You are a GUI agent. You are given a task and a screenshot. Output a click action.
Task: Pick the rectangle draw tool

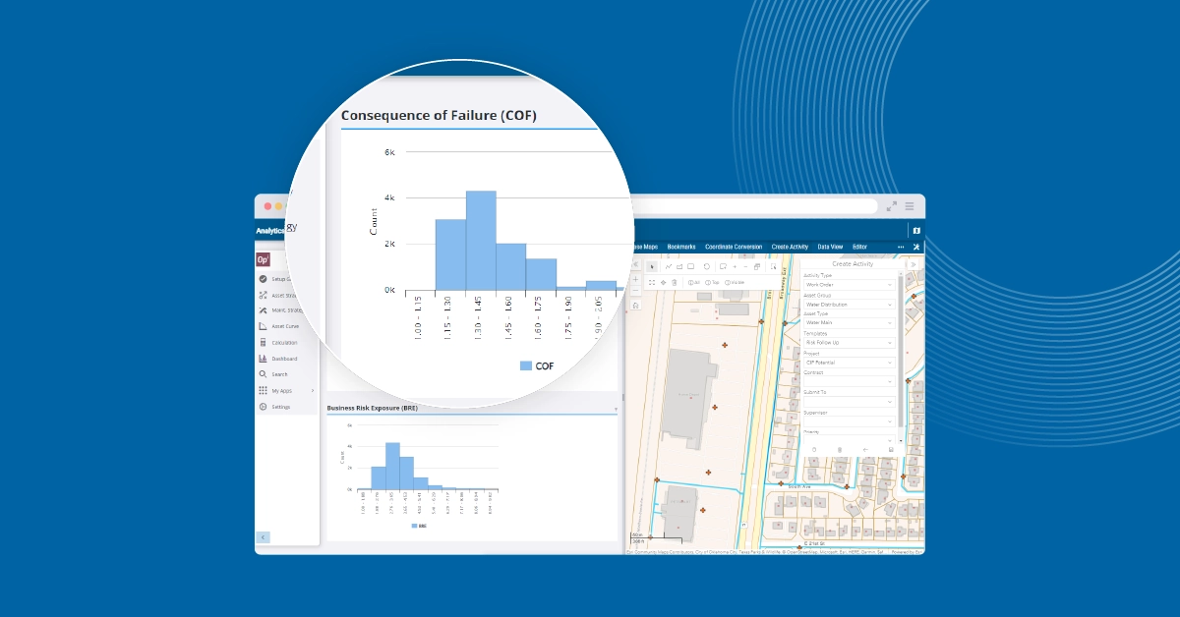click(x=691, y=267)
